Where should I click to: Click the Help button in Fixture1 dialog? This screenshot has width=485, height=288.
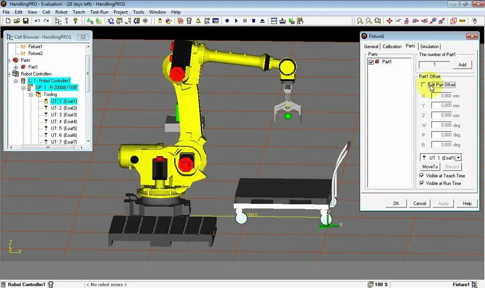[x=467, y=203]
